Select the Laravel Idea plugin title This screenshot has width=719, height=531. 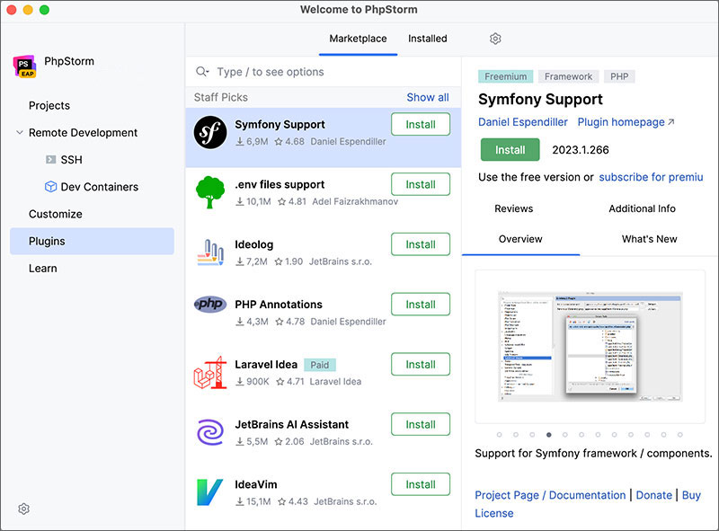click(x=266, y=365)
